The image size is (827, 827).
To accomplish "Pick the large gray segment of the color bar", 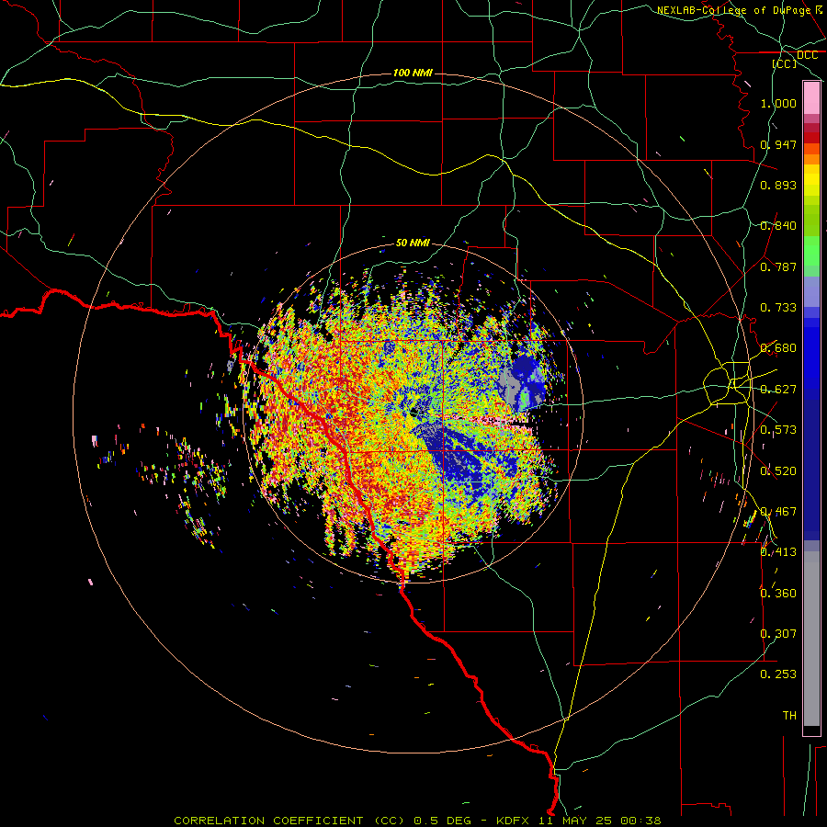I will click(811, 639).
